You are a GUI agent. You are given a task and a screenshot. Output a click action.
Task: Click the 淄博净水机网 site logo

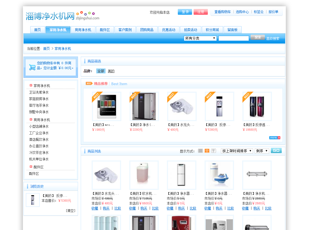click(62, 16)
